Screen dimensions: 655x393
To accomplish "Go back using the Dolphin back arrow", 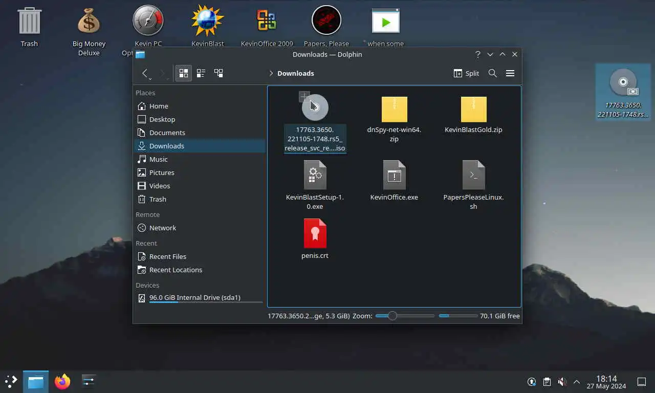I will point(145,73).
